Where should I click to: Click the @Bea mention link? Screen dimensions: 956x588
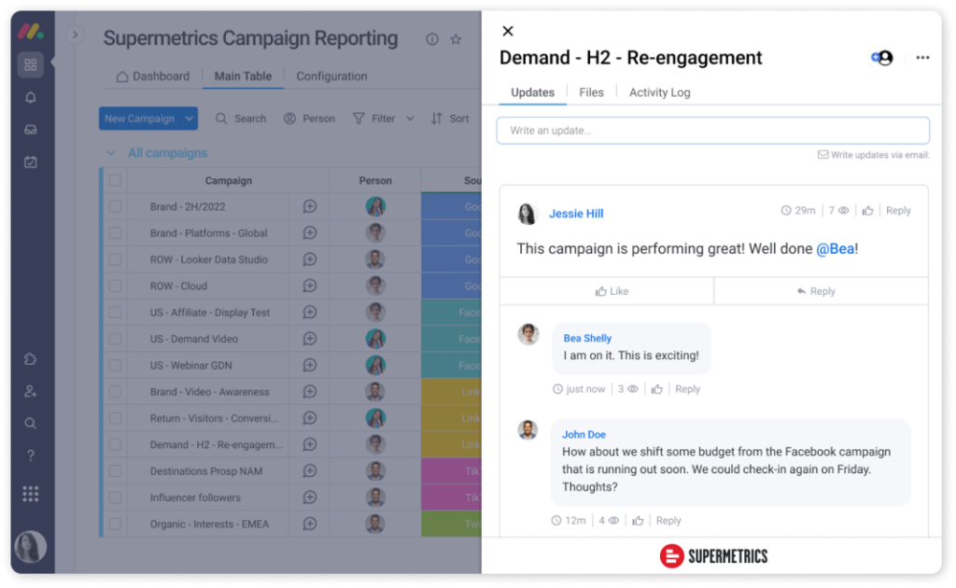pyautogui.click(x=836, y=248)
